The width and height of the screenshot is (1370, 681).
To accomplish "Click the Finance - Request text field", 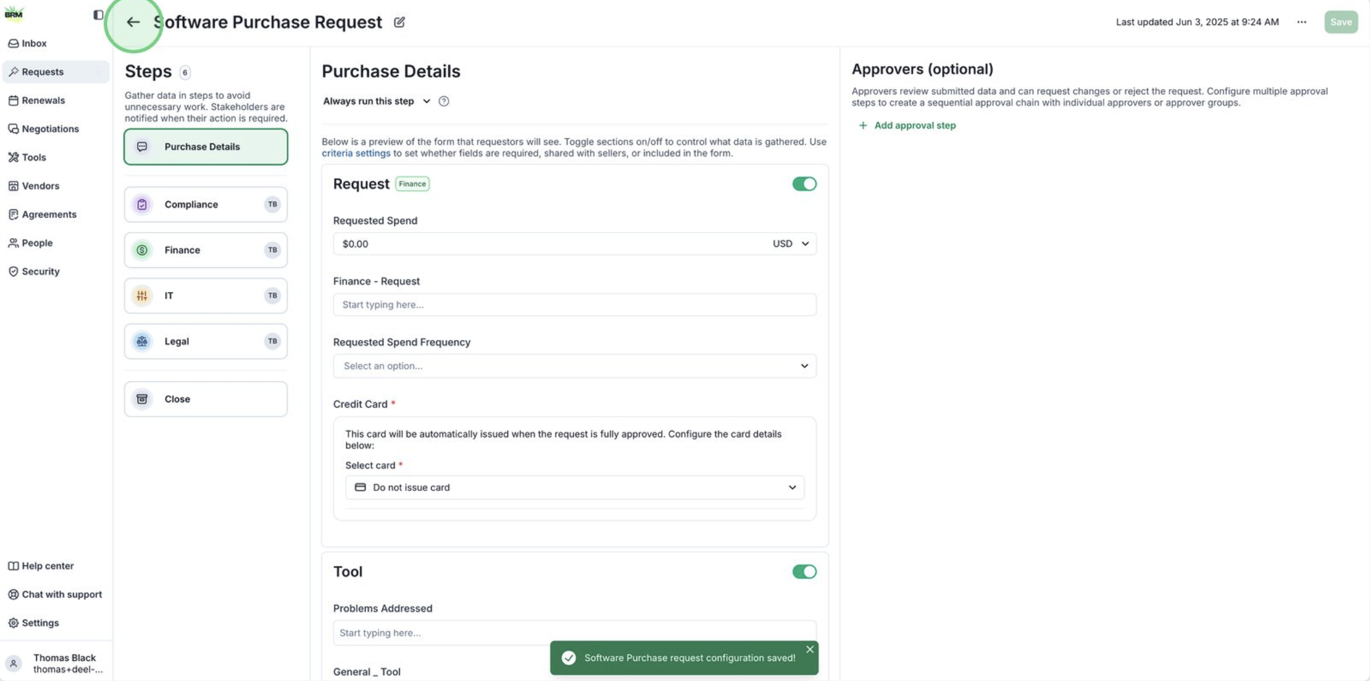I will (574, 304).
